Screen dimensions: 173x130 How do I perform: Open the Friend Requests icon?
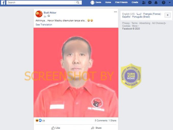(x=144, y=3)
